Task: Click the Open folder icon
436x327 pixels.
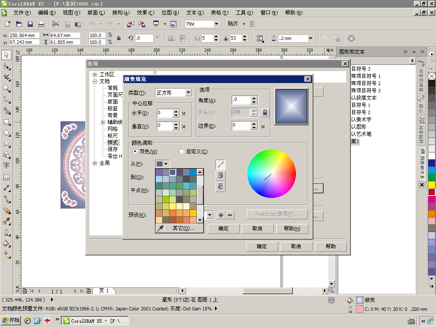Action: click(x=19, y=24)
